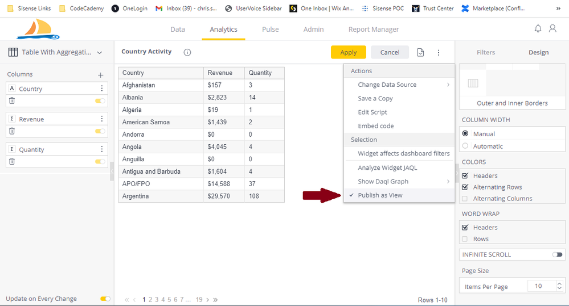Click the document icon next to Cancel
This screenshot has width=569, height=306.
(420, 52)
